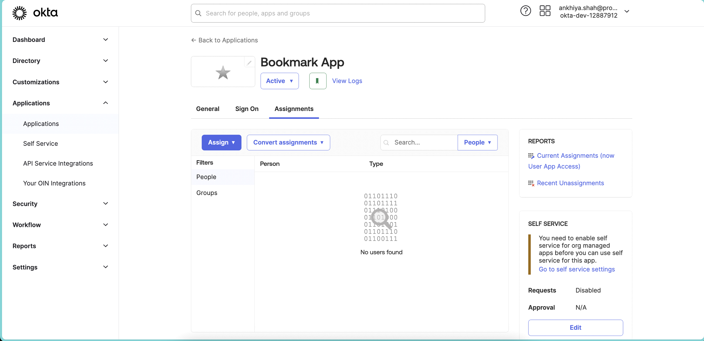Switch to the Sign On tab
Viewport: 704px width, 341px height.
247,109
